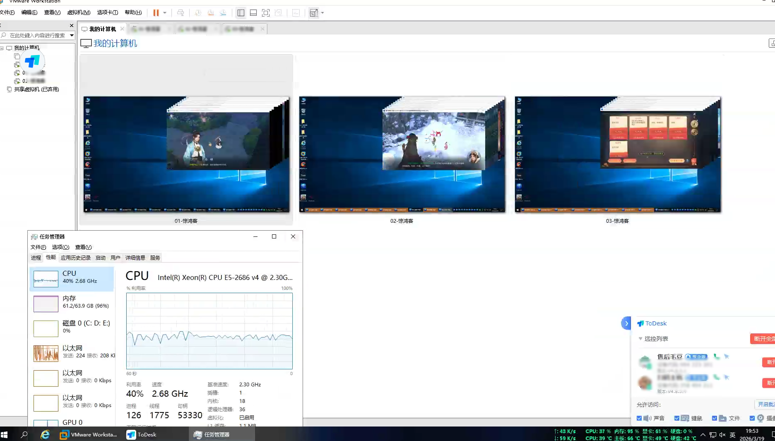
Task: Click the red 断开全部 disconnect all button
Action: pyautogui.click(x=763, y=339)
